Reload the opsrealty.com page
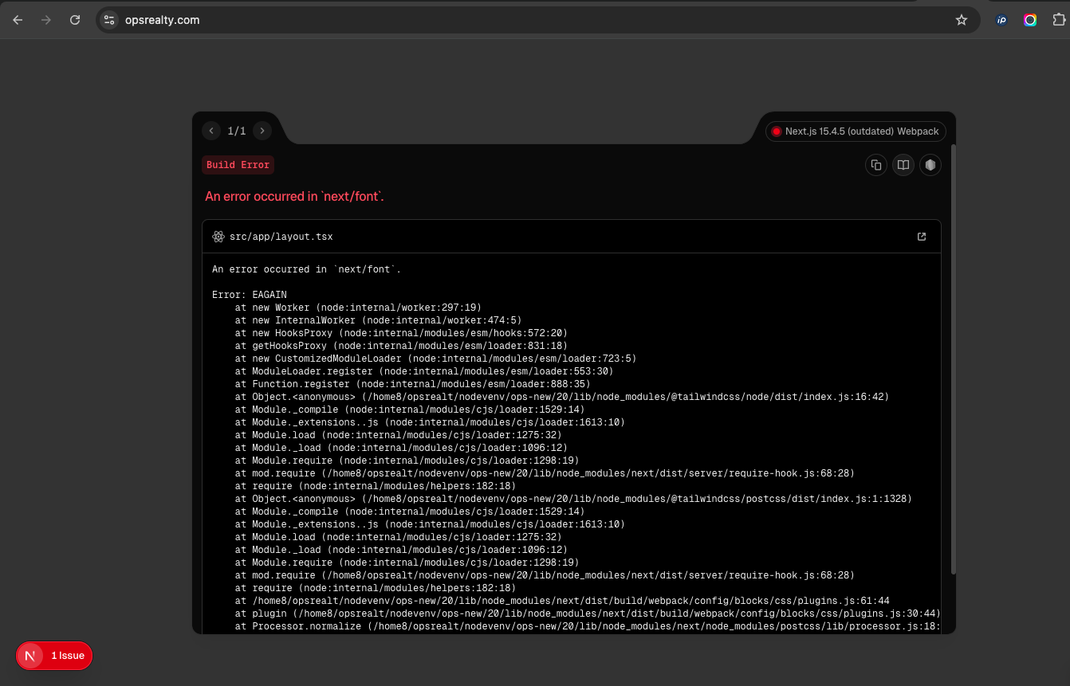This screenshot has height=686, width=1070. (x=75, y=20)
